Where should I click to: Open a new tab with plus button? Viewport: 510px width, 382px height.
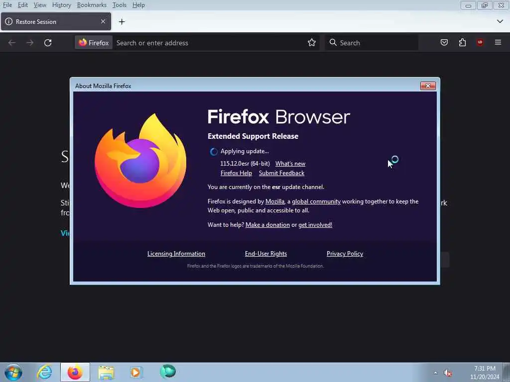click(x=122, y=22)
